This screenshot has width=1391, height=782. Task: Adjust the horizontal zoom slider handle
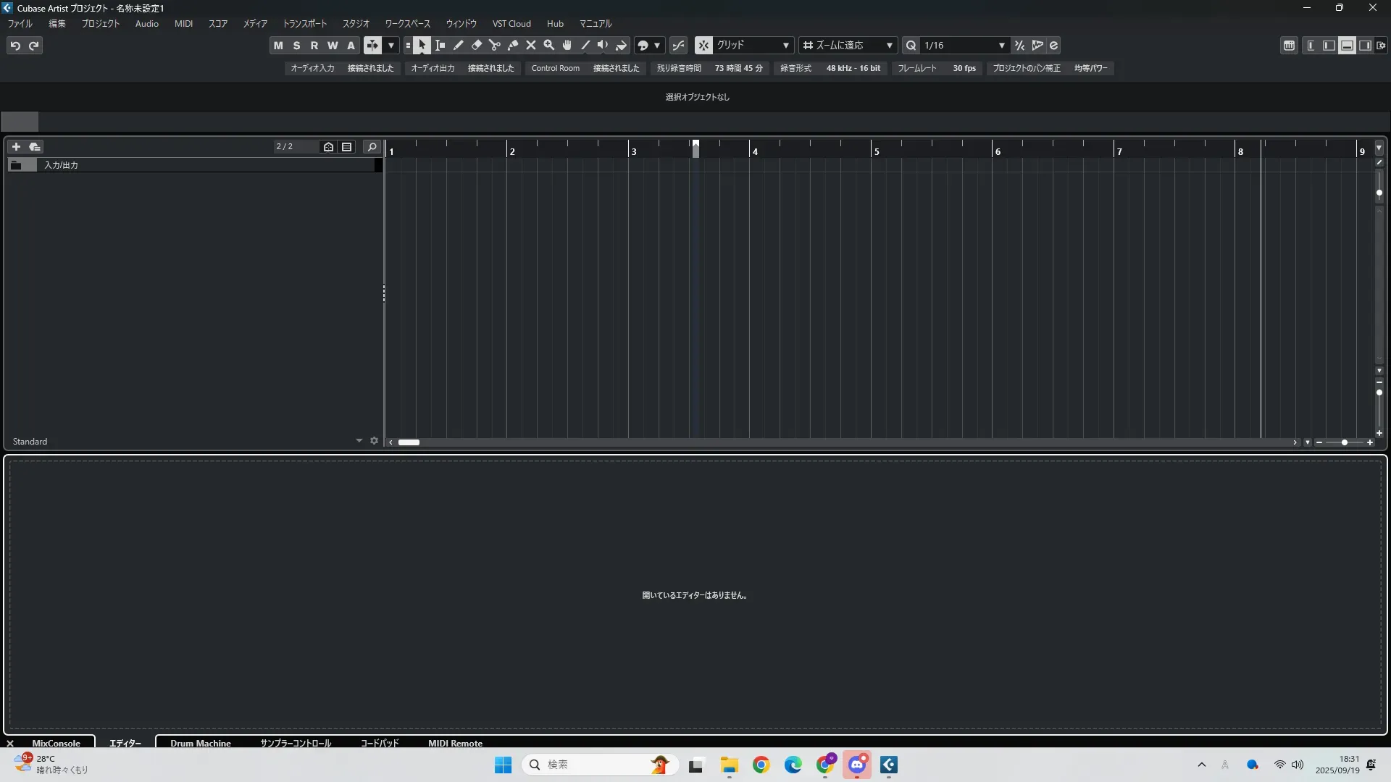[x=1345, y=442]
